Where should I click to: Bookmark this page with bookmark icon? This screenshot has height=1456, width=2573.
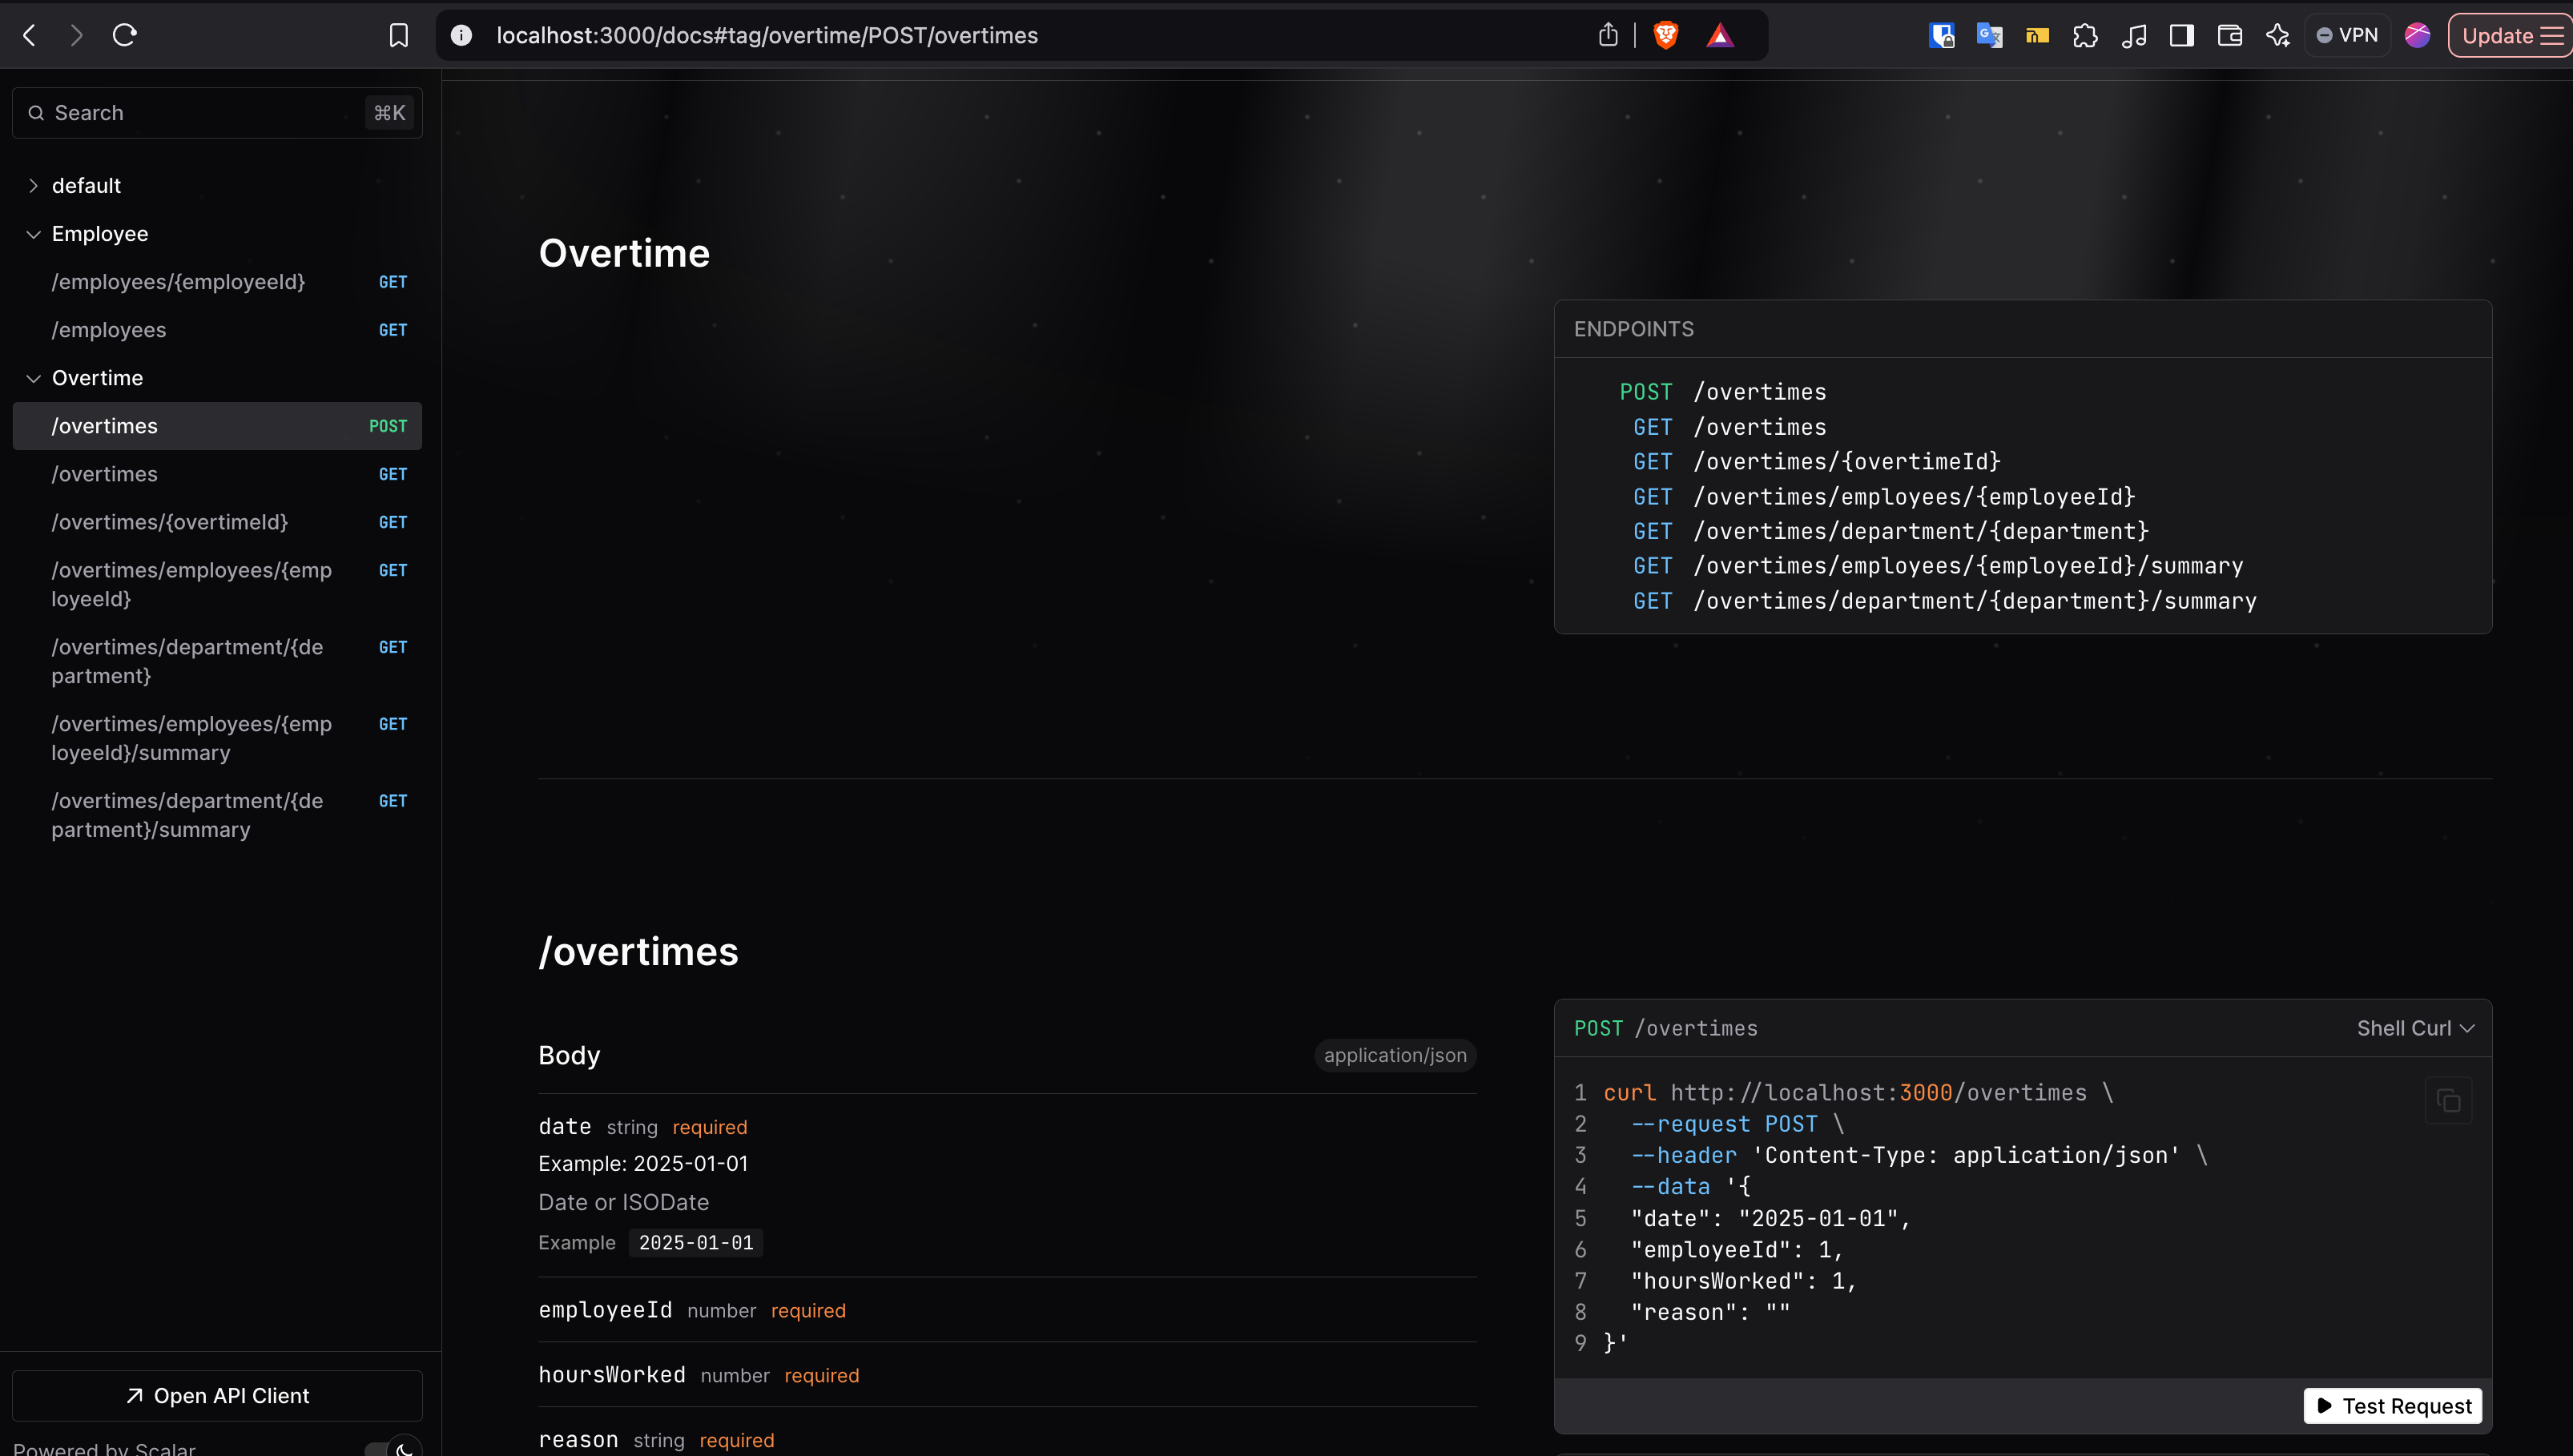[x=398, y=35]
